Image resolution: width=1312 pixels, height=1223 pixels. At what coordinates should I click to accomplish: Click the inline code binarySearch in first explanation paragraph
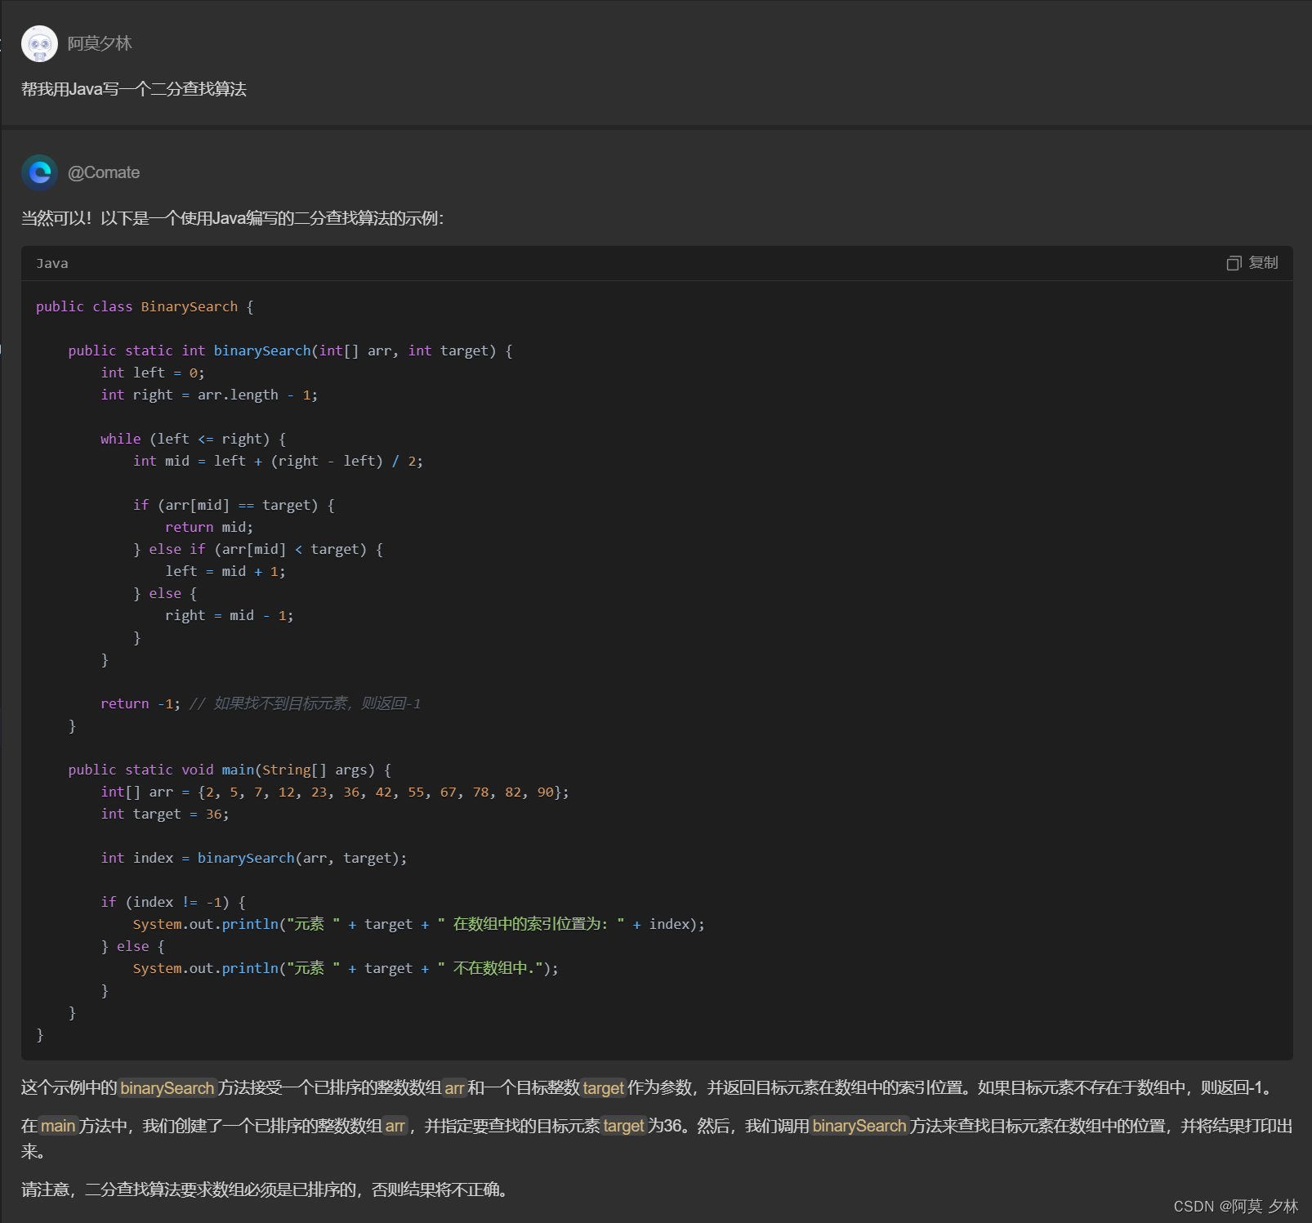[x=167, y=1087]
